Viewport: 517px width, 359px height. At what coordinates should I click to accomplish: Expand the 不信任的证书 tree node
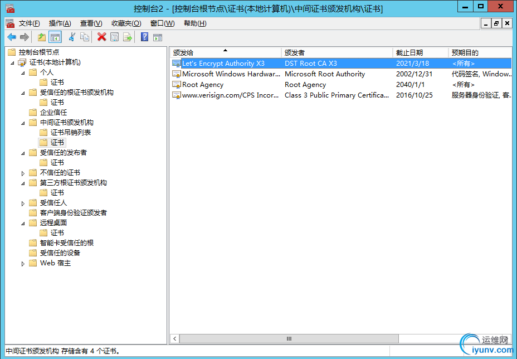[24, 172]
